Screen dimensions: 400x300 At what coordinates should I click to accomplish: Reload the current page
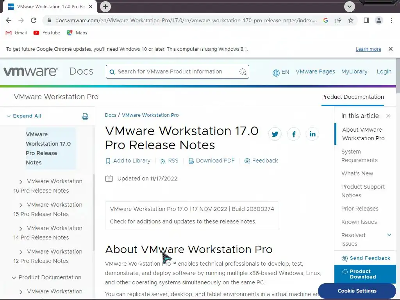coord(34,20)
